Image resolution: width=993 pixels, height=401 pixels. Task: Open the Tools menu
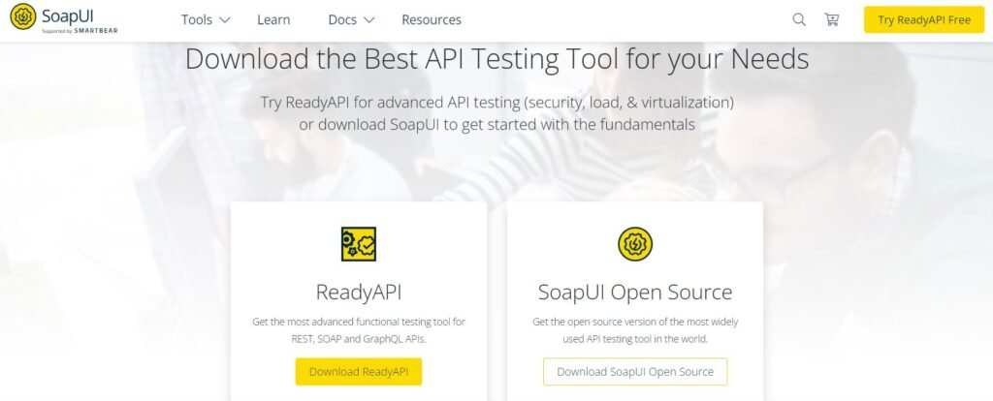pos(196,19)
